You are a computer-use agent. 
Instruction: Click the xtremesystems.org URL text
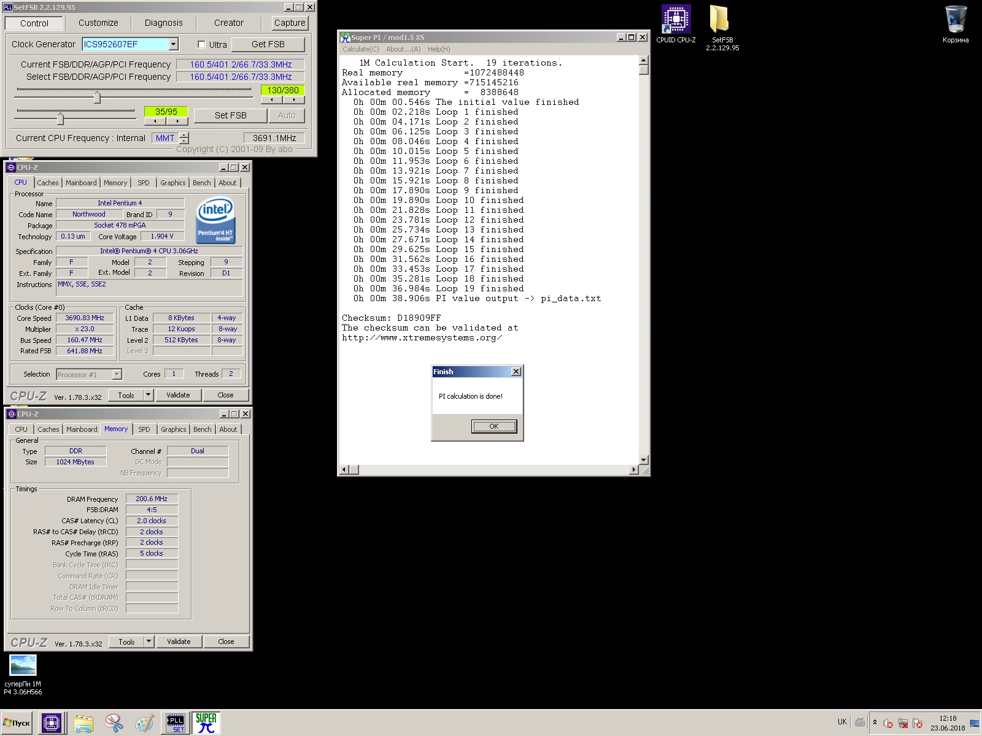click(x=422, y=338)
